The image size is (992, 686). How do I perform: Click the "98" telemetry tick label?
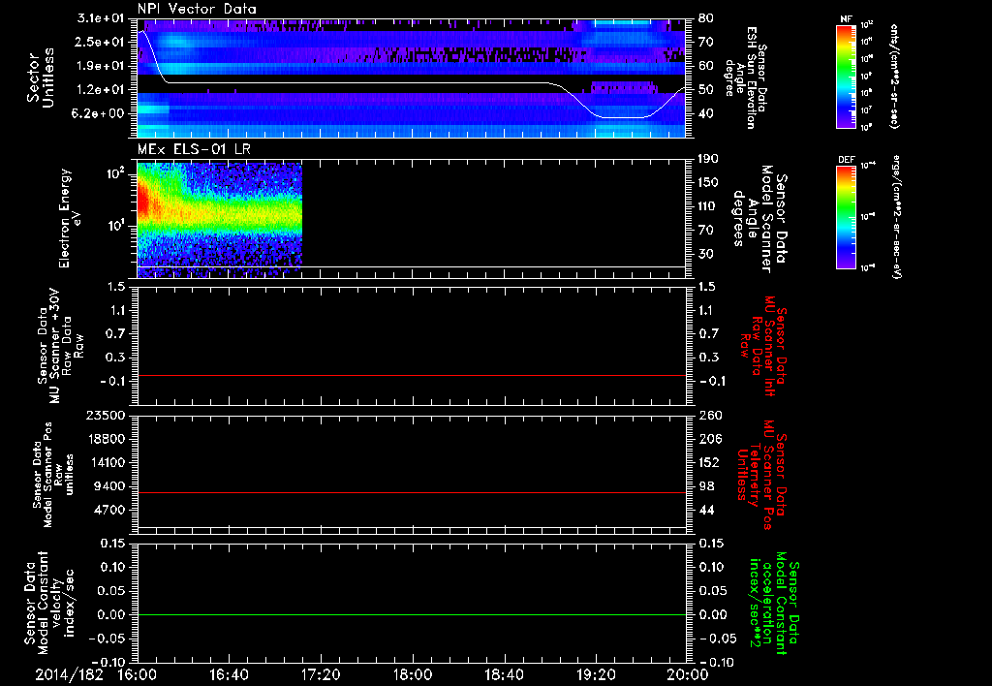click(x=706, y=486)
